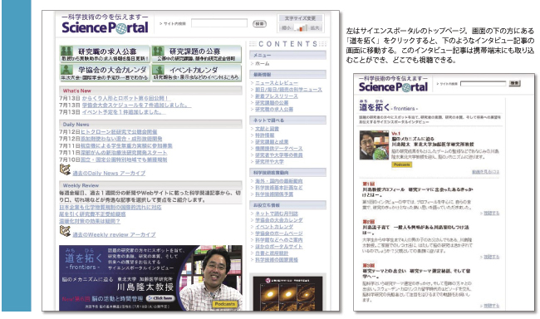Click the site search field on the top page
540x319 pixels.
coord(219,23)
